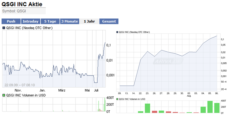The height and width of the screenshot is (116, 230).
Task: Click green volume legend square in the right chart
Action: pos(117,99)
